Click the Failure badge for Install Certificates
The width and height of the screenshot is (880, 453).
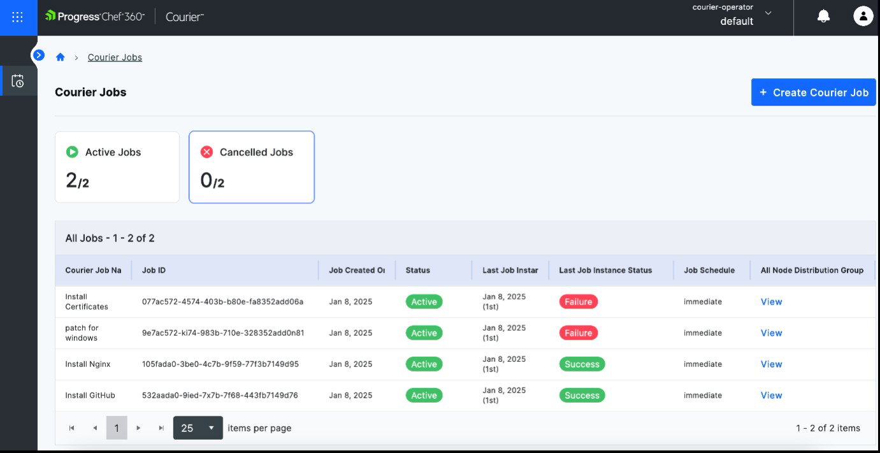click(x=578, y=301)
